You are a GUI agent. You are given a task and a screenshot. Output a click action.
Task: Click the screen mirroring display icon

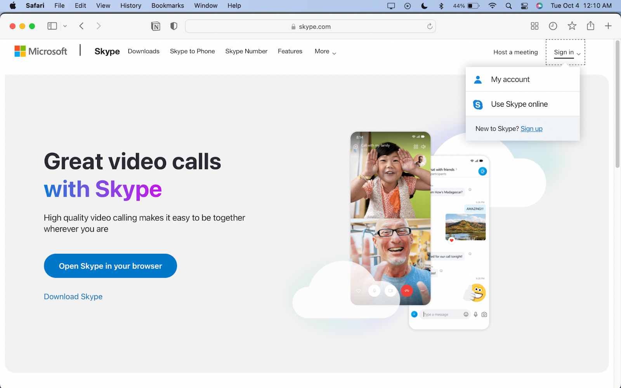391,6
